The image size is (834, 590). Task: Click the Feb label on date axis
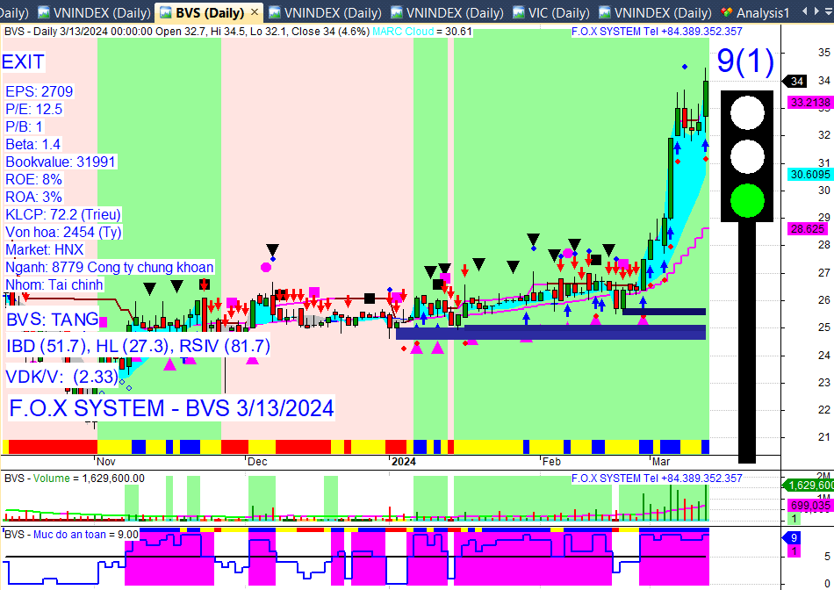tap(551, 461)
